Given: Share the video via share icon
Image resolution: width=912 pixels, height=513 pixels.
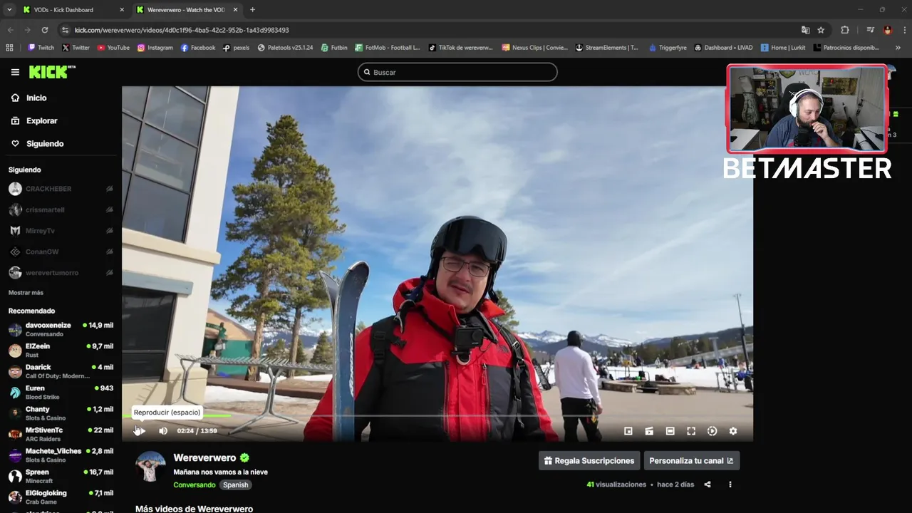Looking at the screenshot, I should coord(708,484).
